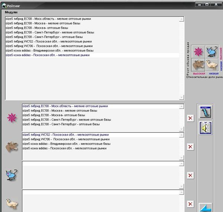Image resolution: width=223 pixels, height=212 pixels.
Task: Minimize the Рейтинг window
Action: tap(200, 5)
